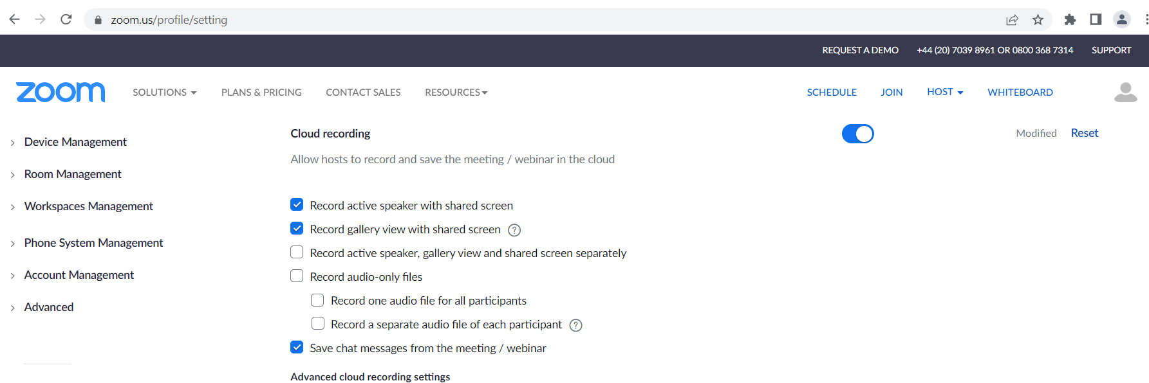
Task: Click the padlock site info icon
Action: (x=98, y=20)
